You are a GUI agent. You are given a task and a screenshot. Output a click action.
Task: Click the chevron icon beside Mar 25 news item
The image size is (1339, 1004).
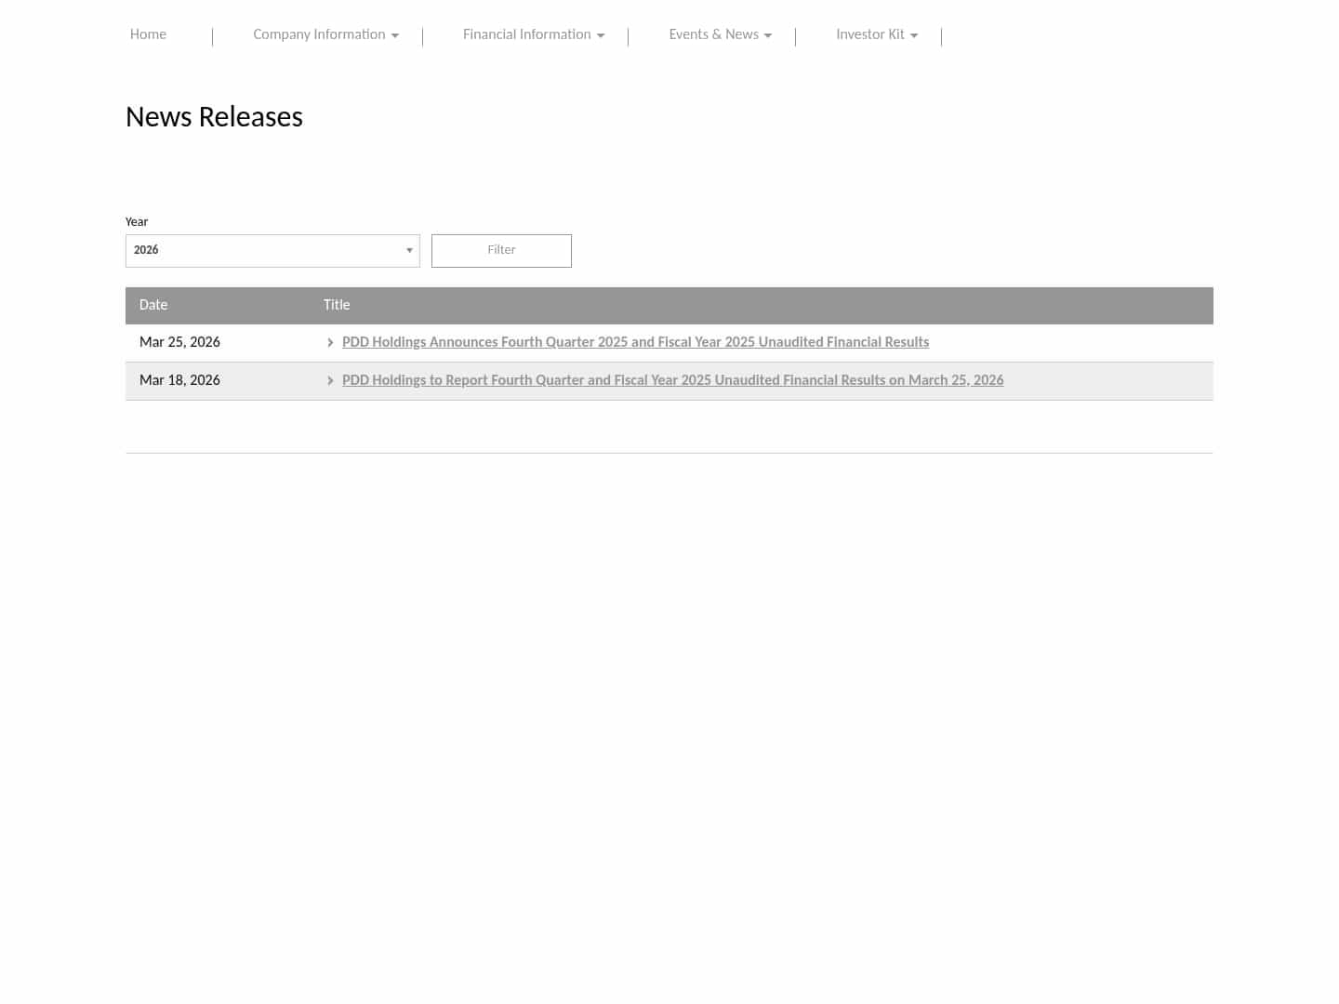pyautogui.click(x=331, y=343)
